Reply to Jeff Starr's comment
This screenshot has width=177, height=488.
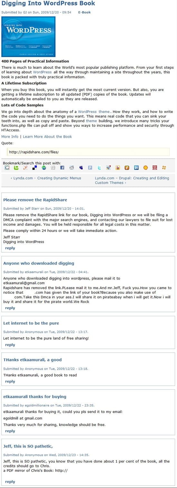[10, 248]
